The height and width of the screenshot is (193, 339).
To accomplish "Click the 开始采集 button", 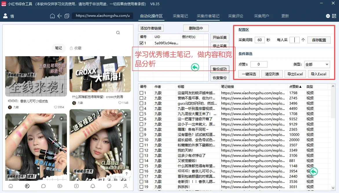I will 220,37.
